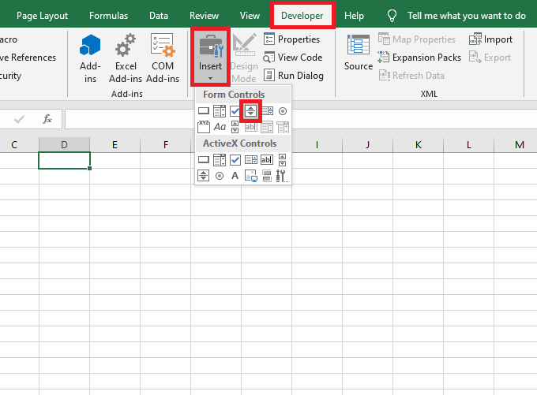Image resolution: width=537 pixels, height=395 pixels.
Task: Select Combo Box in ActiveX Controls
Action: 220,159
